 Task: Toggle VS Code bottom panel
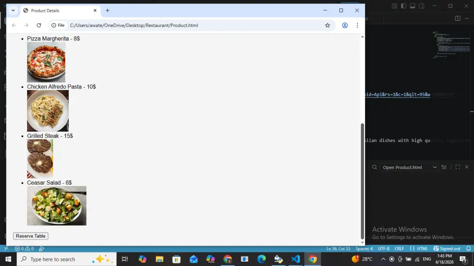click(413, 6)
